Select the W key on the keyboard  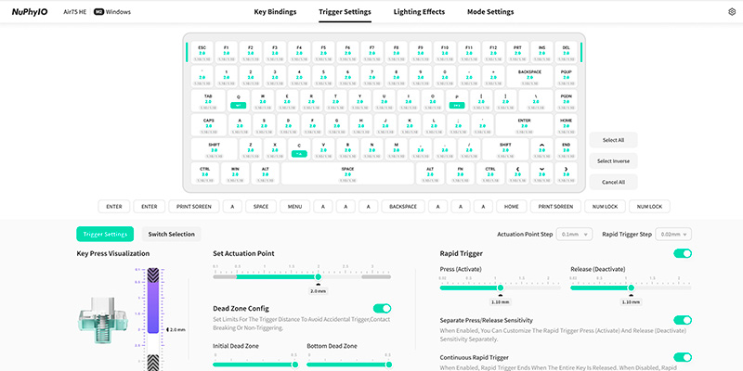click(x=263, y=100)
